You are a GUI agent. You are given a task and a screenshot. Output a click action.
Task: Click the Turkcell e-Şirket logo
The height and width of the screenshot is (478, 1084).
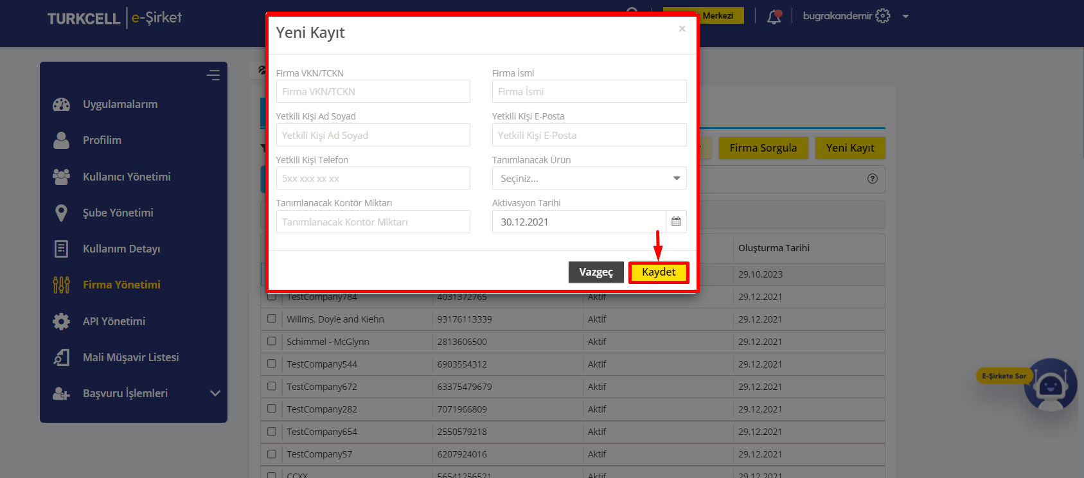click(x=114, y=18)
